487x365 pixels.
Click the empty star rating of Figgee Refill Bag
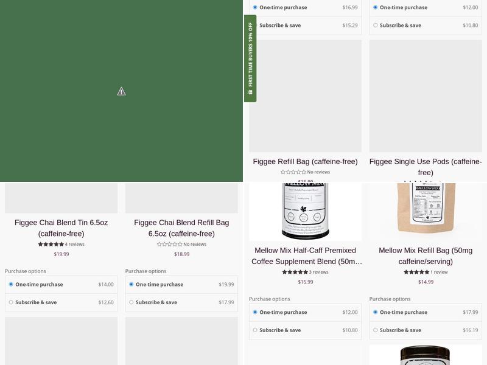(x=293, y=172)
